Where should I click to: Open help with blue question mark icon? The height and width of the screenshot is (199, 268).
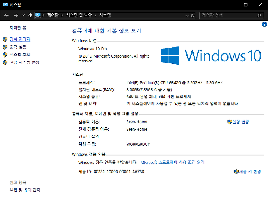click(x=264, y=25)
